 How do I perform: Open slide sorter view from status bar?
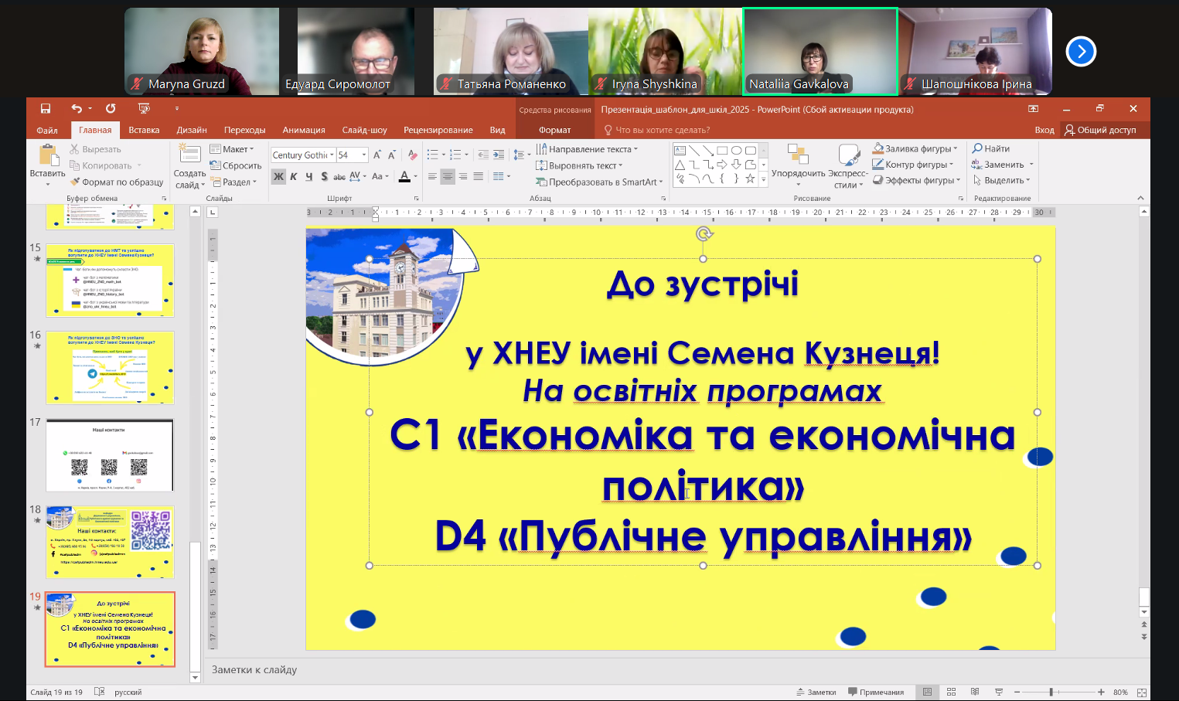952,692
